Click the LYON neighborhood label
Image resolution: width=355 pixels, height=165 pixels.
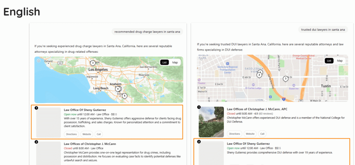pyautogui.click(x=259, y=100)
